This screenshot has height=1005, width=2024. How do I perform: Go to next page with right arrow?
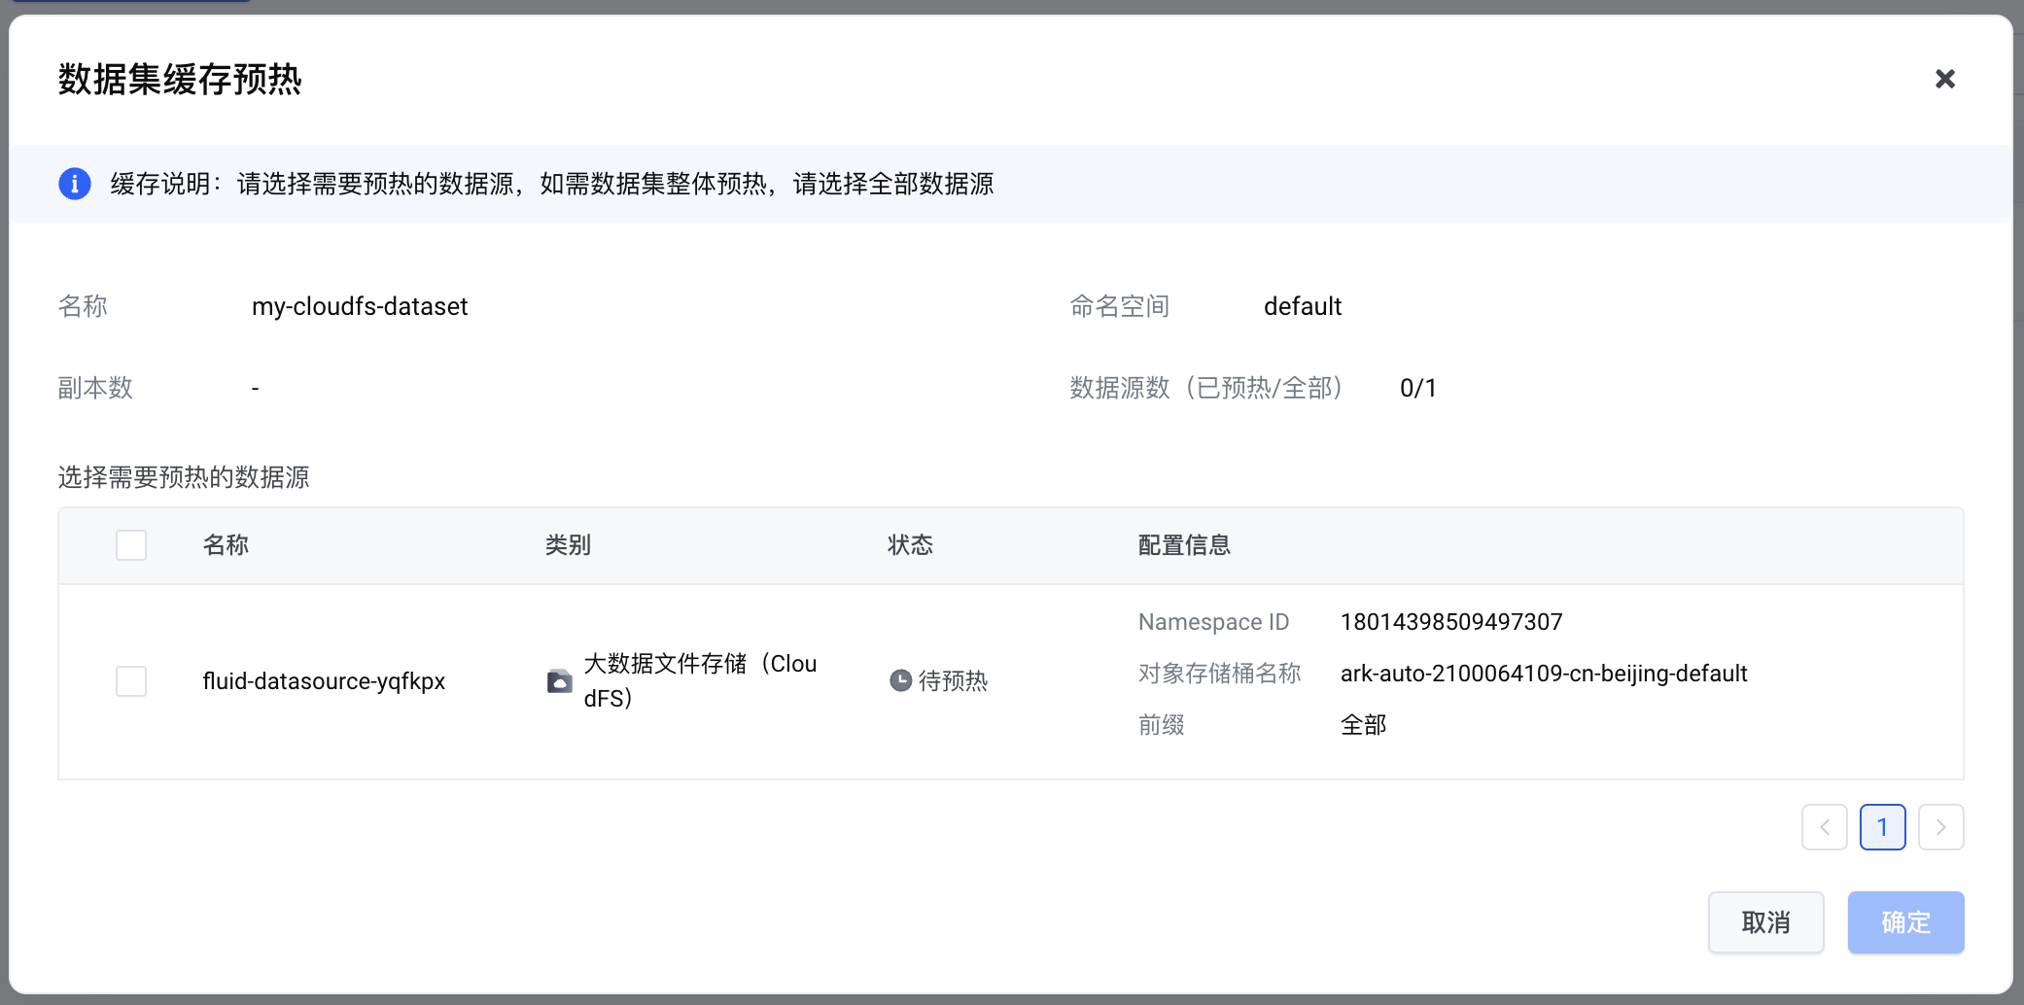point(1941,827)
